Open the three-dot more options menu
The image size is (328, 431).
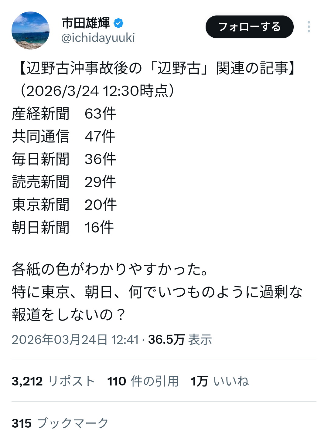pyautogui.click(x=309, y=27)
